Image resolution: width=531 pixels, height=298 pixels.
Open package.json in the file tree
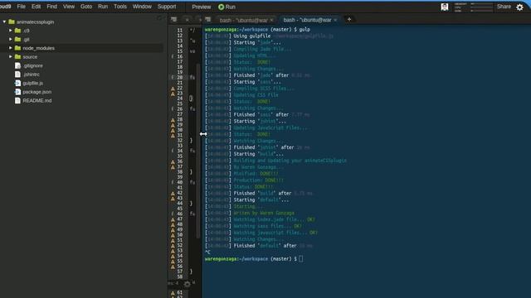tap(37, 92)
